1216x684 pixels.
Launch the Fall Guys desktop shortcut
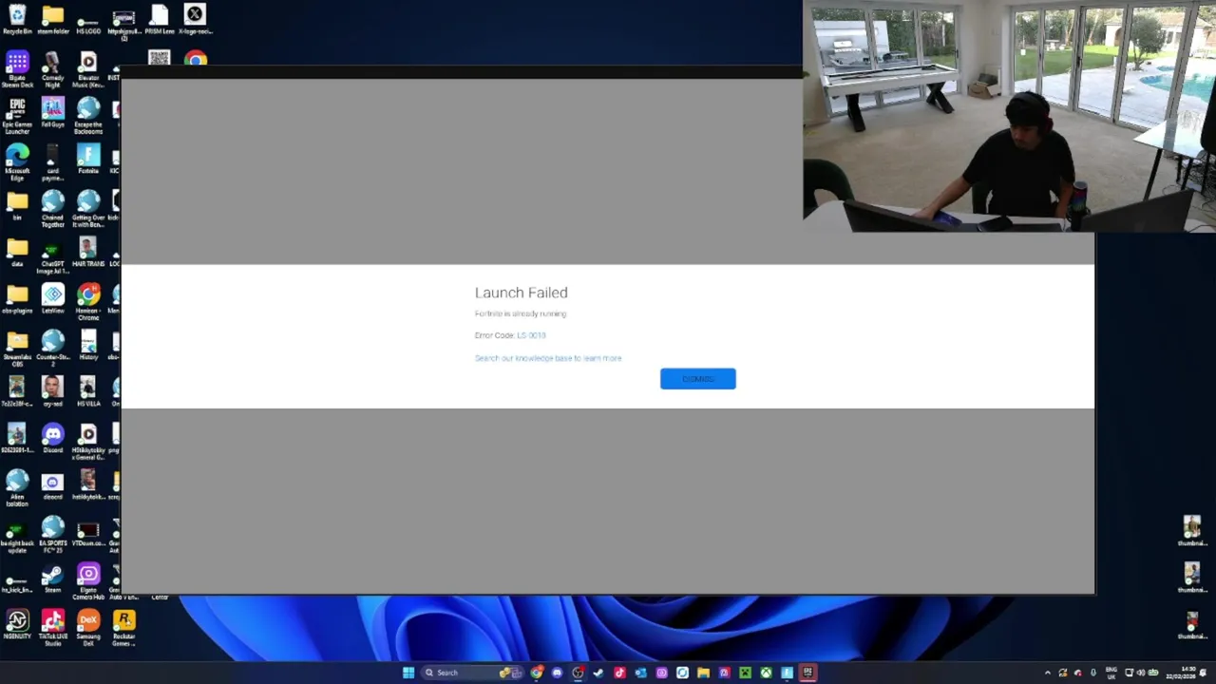click(x=53, y=113)
